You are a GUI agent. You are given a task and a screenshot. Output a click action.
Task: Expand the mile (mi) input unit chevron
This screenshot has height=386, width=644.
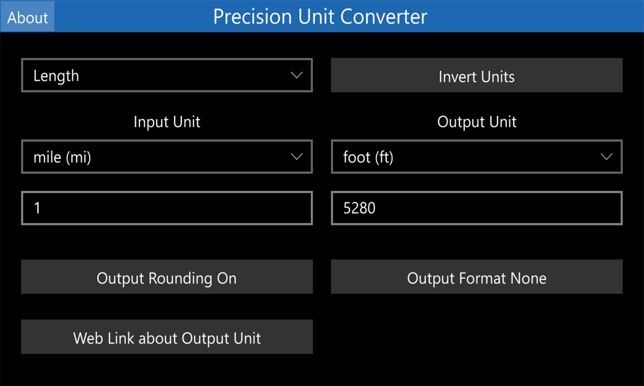click(297, 157)
